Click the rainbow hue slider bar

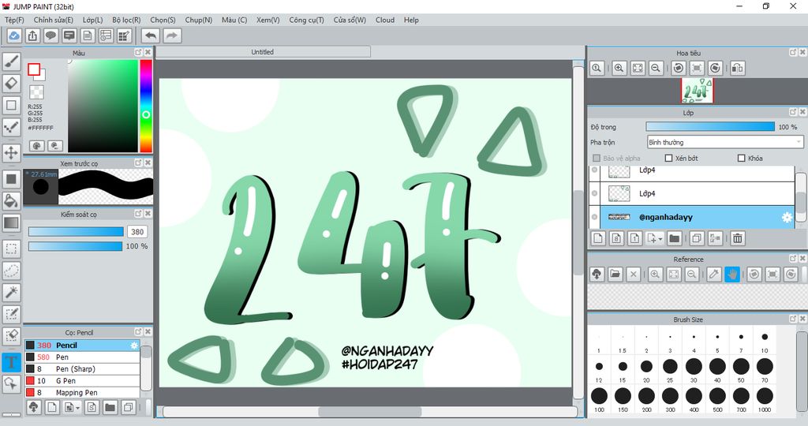(x=146, y=106)
